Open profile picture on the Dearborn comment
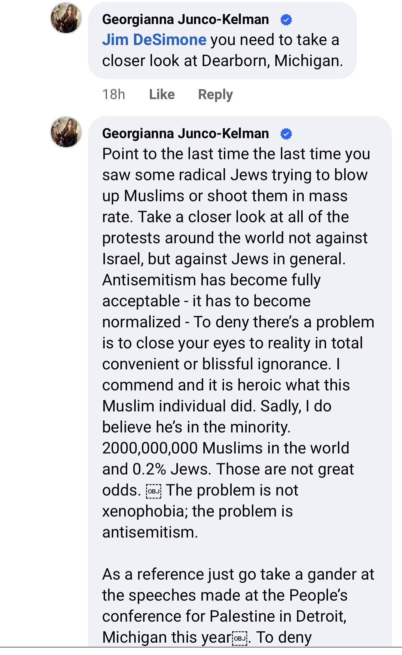The width and height of the screenshot is (402, 655). (x=66, y=18)
